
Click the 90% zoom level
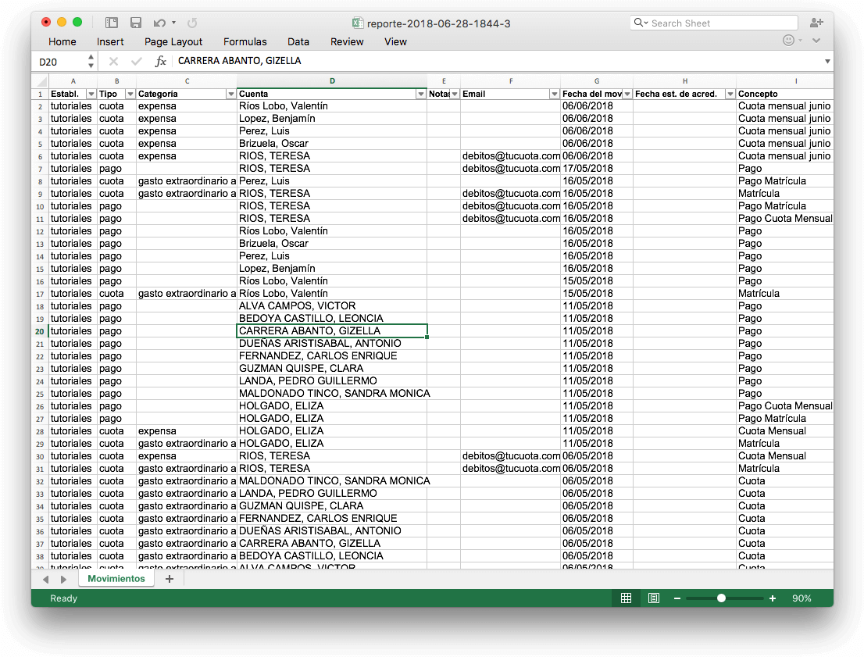click(x=802, y=598)
